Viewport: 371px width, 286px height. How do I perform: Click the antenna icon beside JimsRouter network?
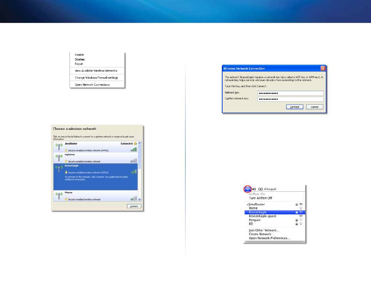pos(59,147)
